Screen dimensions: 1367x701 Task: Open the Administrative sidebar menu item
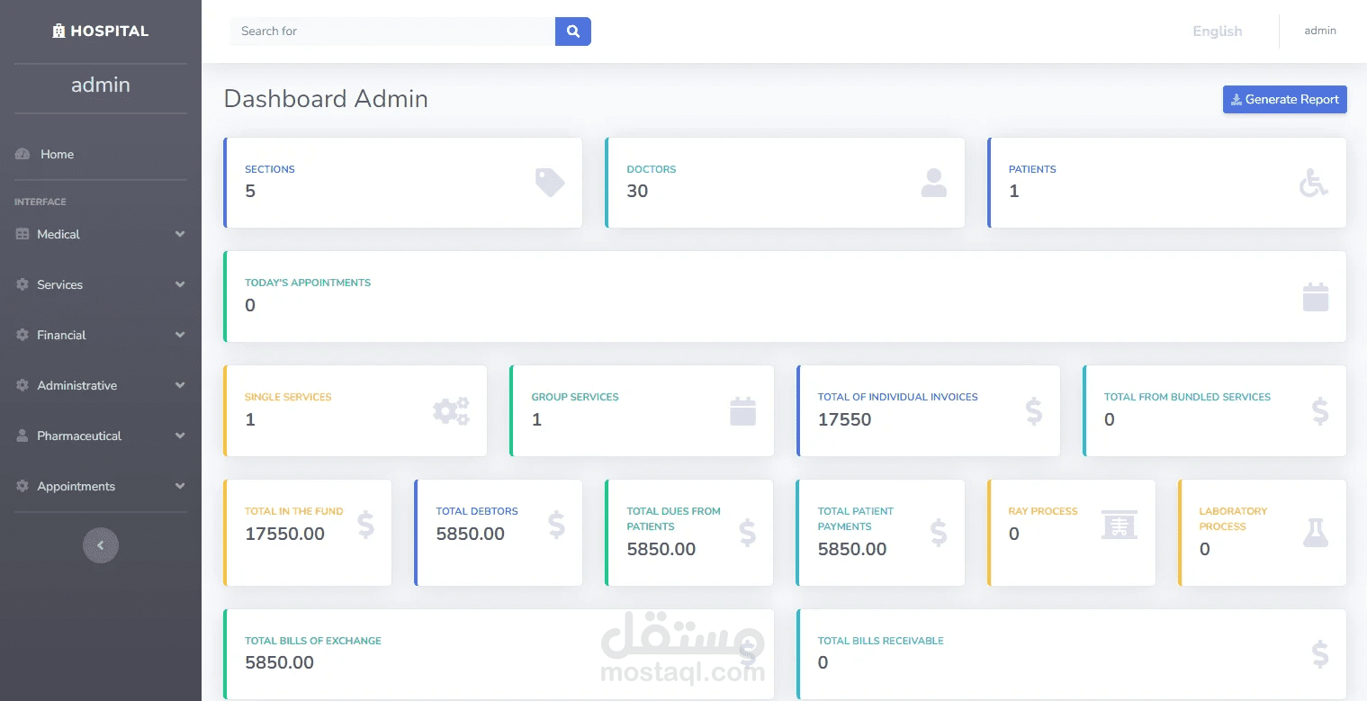(x=101, y=385)
